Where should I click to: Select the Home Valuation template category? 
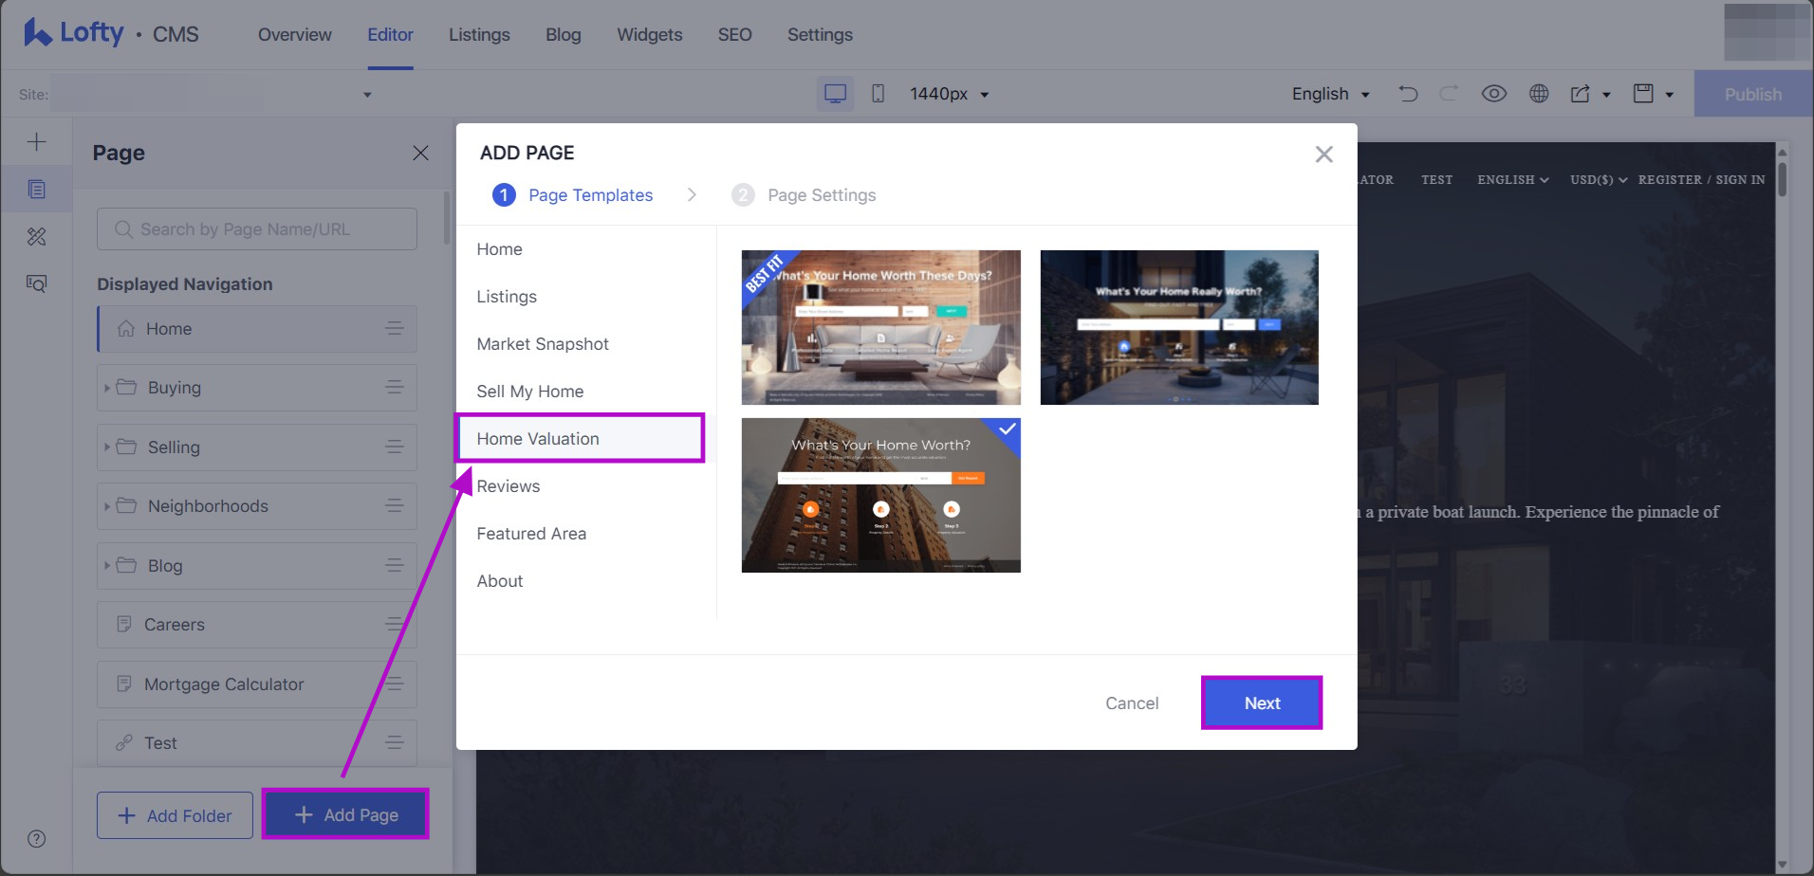pyautogui.click(x=580, y=439)
